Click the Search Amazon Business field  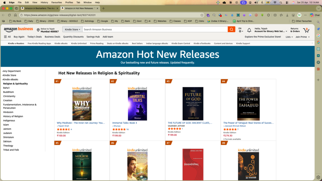coord(154,30)
